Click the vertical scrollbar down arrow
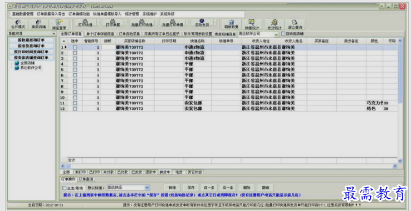Screen dimensions: 411x211 [400, 161]
